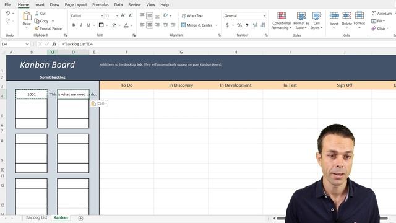Image resolution: width=396 pixels, height=223 pixels.
Task: Apply font color A
Action: [126, 25]
